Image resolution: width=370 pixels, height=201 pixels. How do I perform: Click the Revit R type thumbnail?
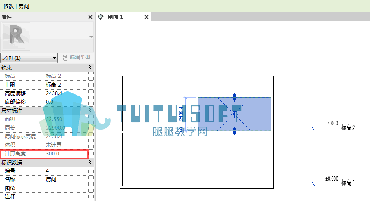[16, 37]
